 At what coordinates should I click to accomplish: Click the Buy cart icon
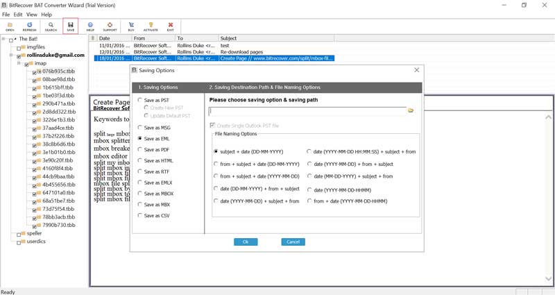[x=131, y=26]
